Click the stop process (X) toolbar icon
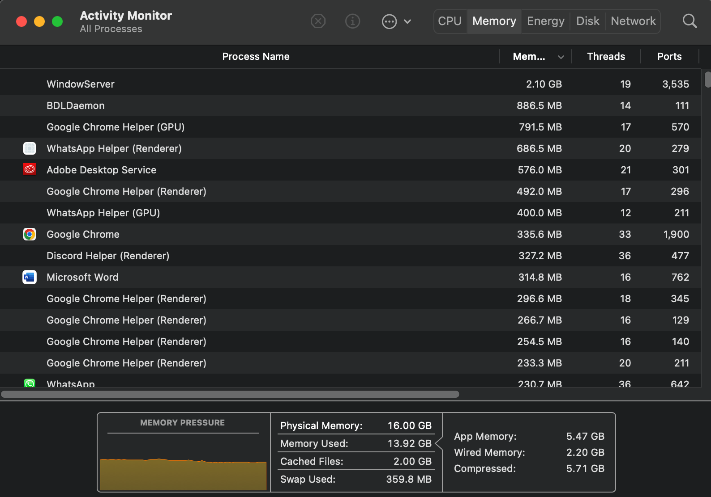 tap(318, 21)
